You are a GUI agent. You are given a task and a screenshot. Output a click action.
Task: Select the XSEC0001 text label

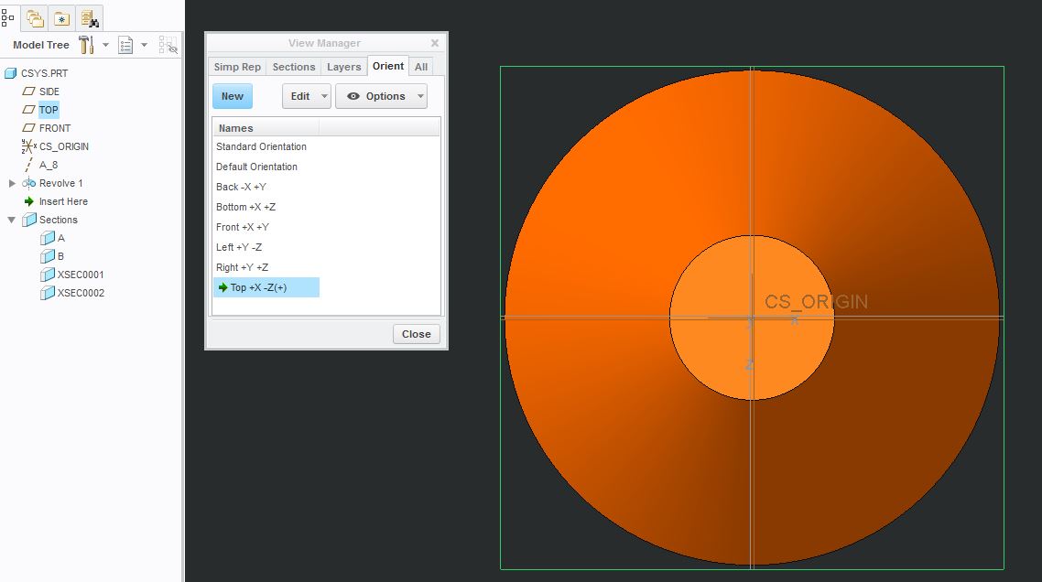click(81, 275)
